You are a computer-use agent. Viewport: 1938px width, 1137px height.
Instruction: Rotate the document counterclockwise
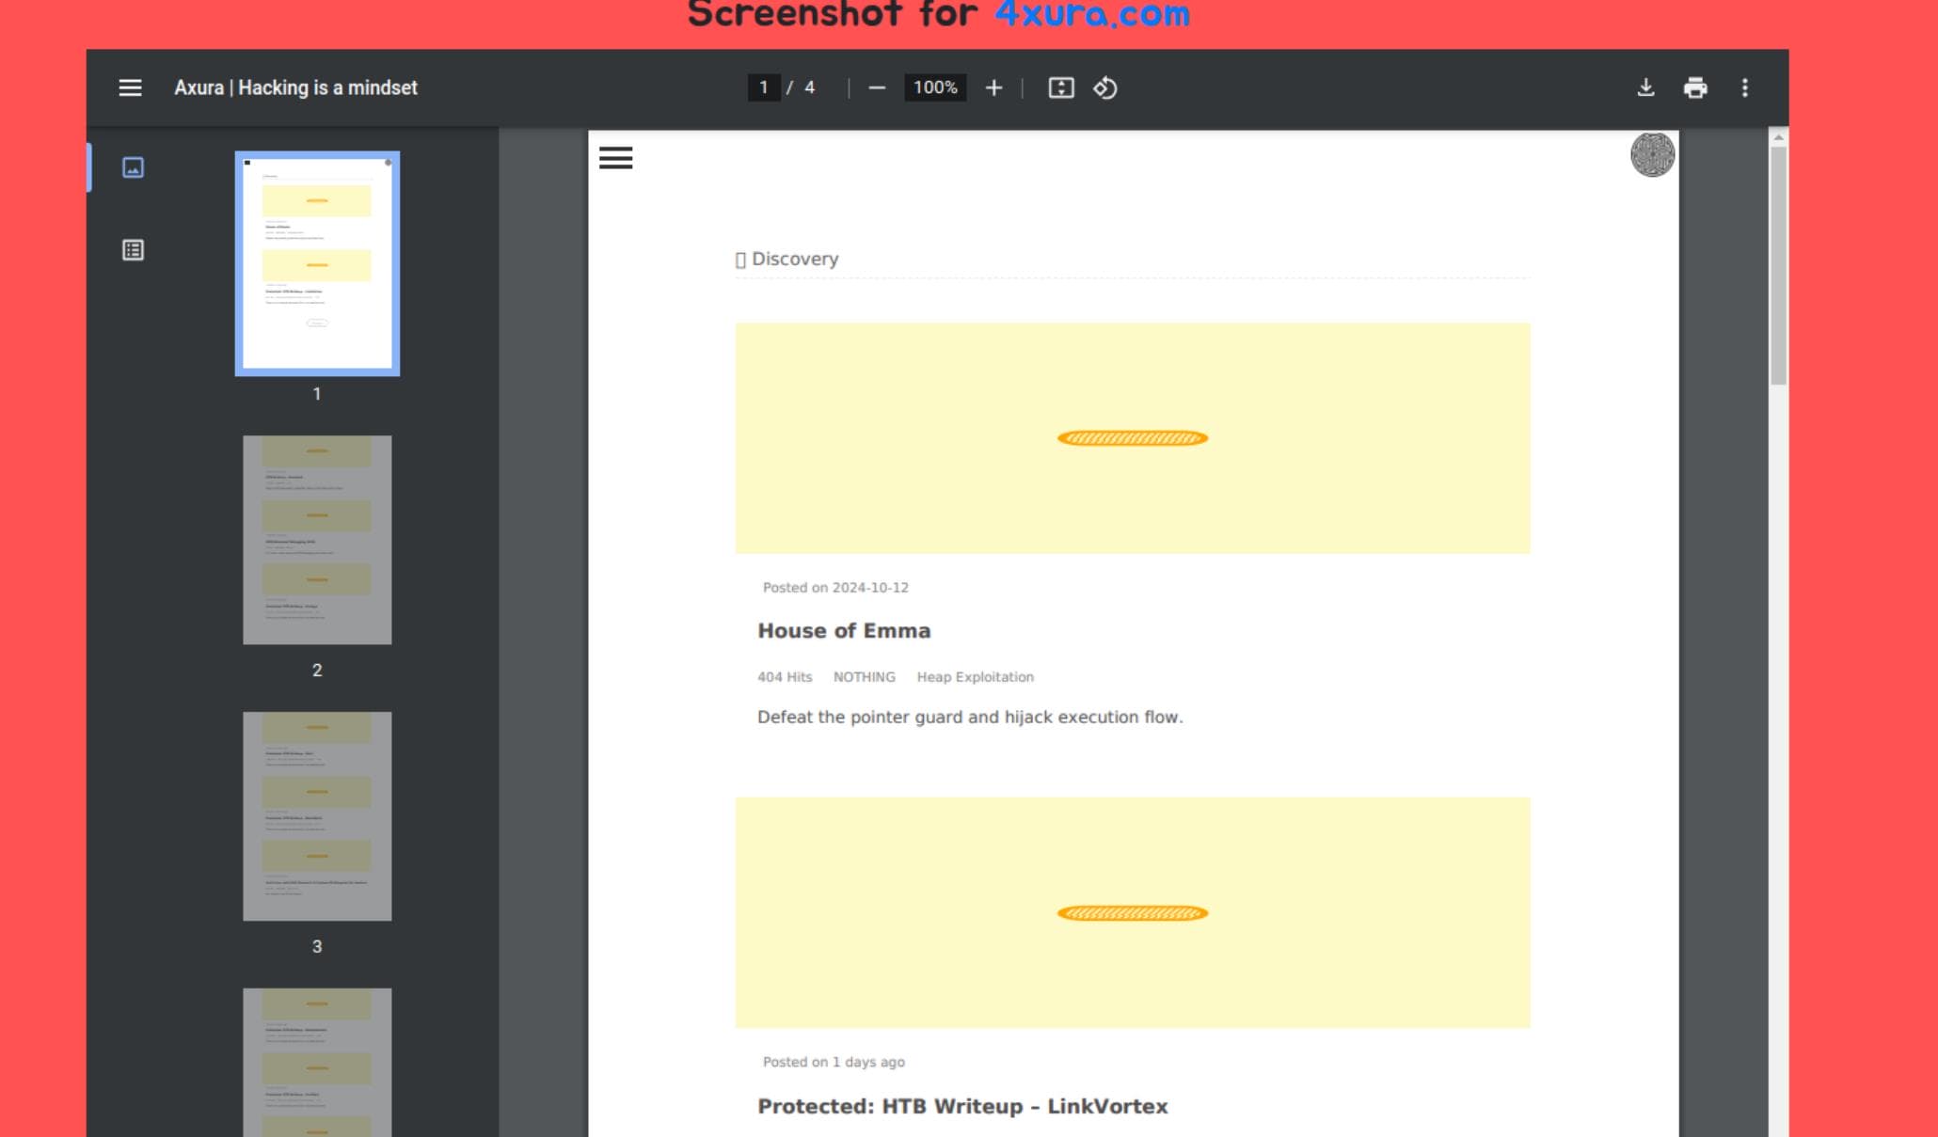pos(1105,87)
